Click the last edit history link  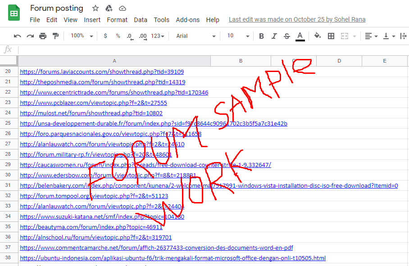point(297,19)
